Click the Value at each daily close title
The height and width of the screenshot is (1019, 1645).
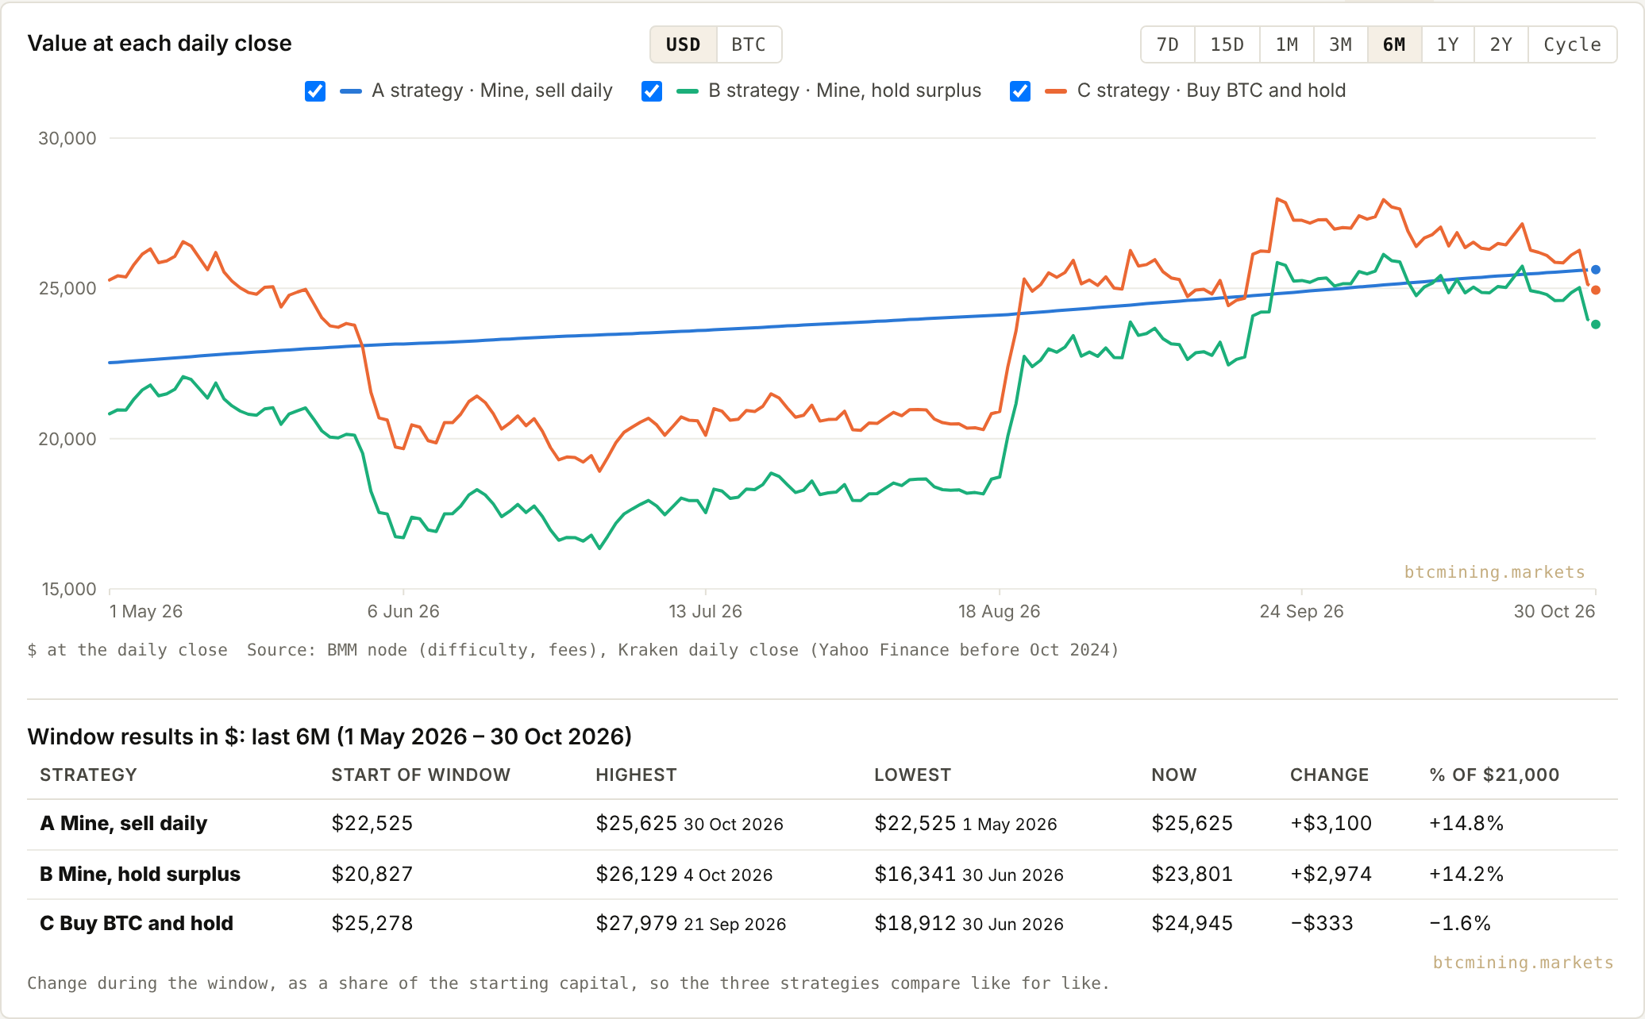click(160, 43)
